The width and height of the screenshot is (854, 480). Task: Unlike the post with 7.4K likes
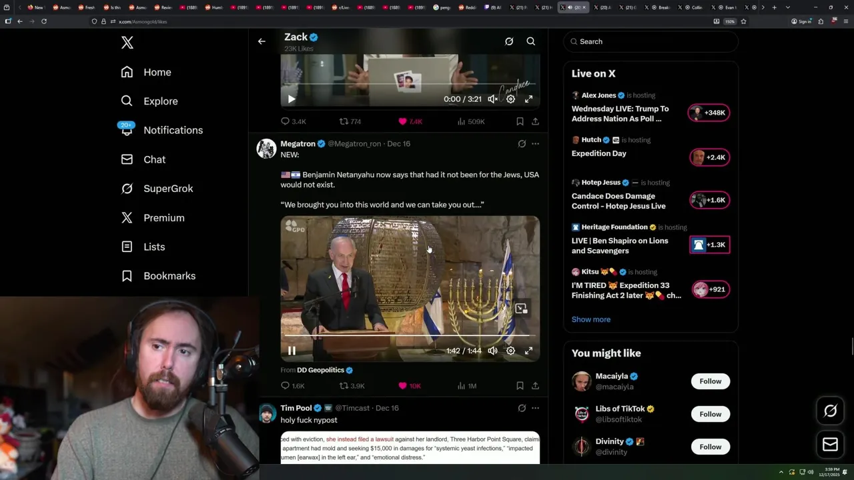tap(410, 121)
